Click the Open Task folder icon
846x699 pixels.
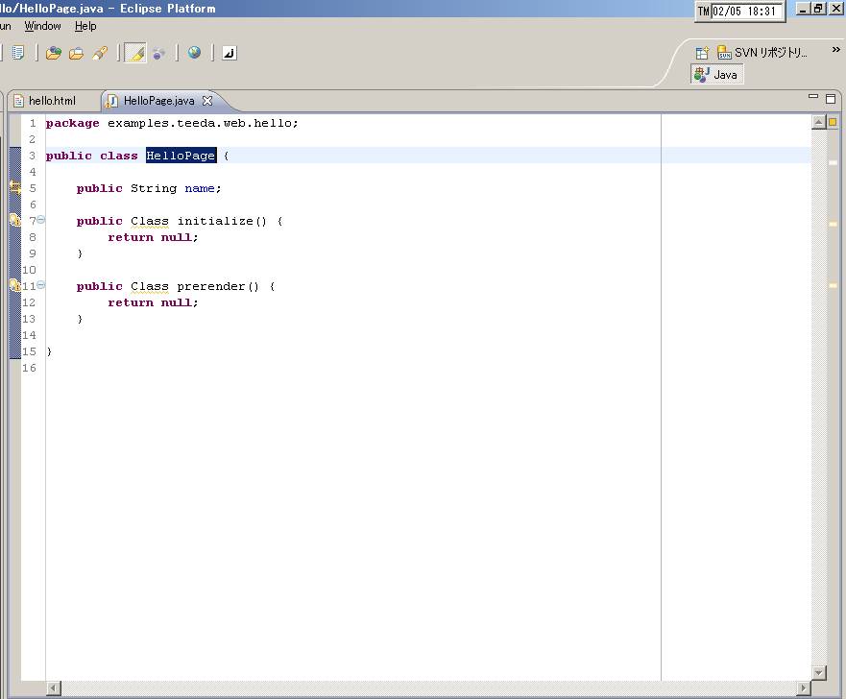pos(76,54)
